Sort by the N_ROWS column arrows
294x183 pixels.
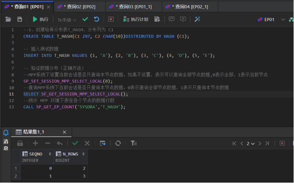point(83,154)
